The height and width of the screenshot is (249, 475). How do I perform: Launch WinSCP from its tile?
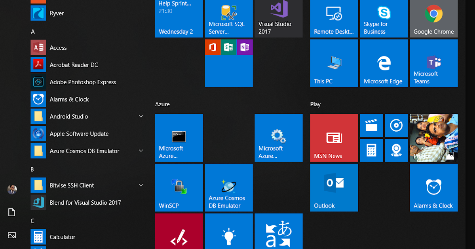pos(179,187)
